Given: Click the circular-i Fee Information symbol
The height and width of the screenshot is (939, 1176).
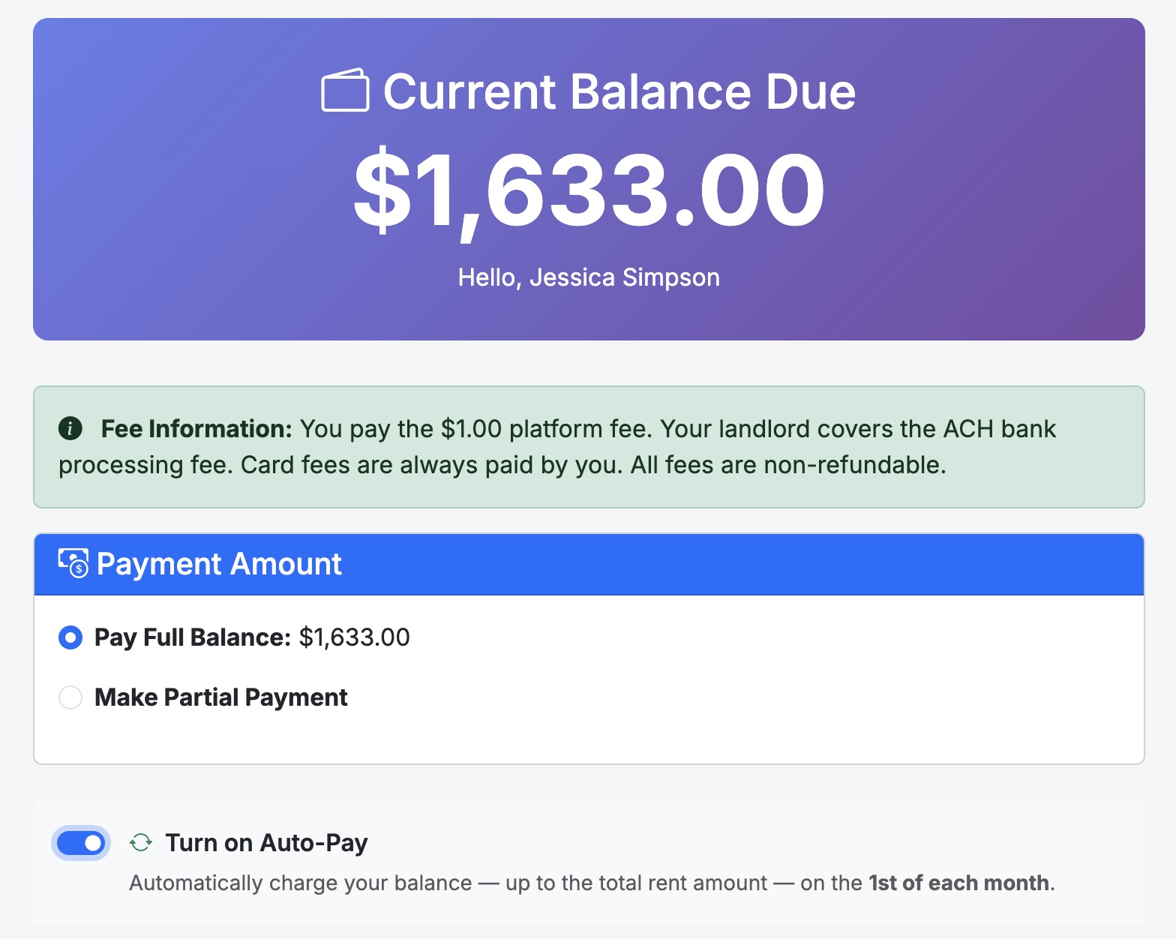Looking at the screenshot, I should pyautogui.click(x=70, y=428).
